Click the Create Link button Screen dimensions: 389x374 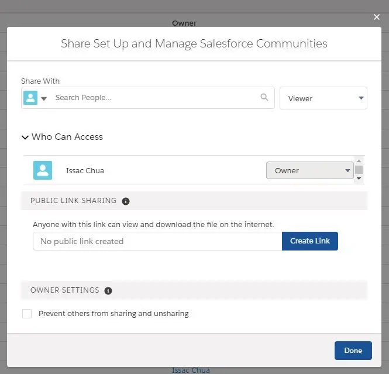(x=310, y=241)
